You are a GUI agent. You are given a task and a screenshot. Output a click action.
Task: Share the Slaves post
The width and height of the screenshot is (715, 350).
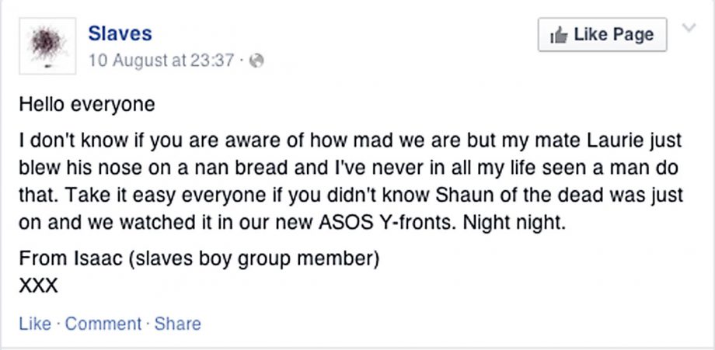[177, 324]
